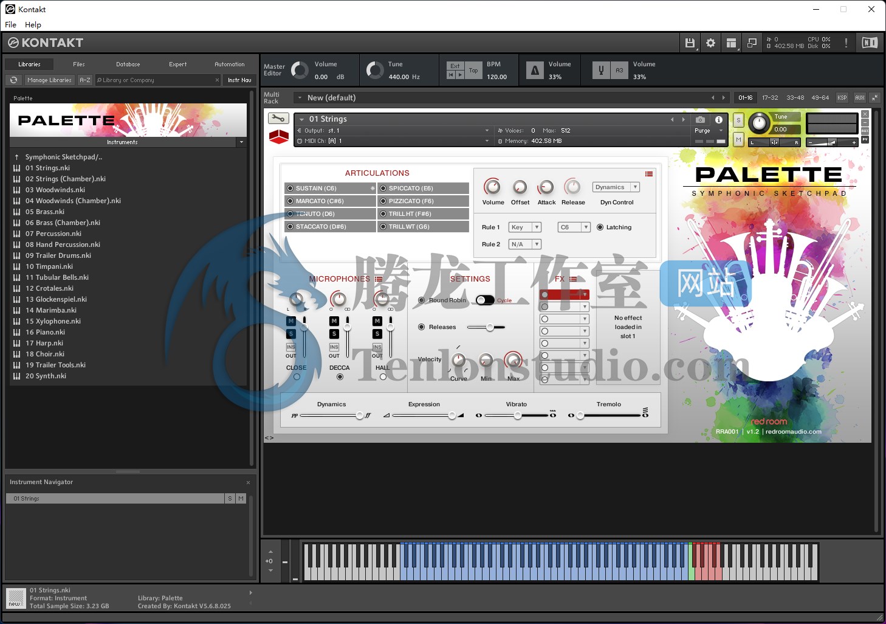The image size is (886, 624).
Task: Select MARCATO (C#6) articulation
Action: (x=330, y=201)
